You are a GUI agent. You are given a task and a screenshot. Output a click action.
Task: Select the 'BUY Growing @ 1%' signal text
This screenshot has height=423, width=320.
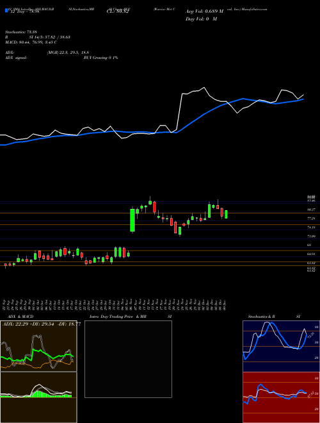coord(100,58)
